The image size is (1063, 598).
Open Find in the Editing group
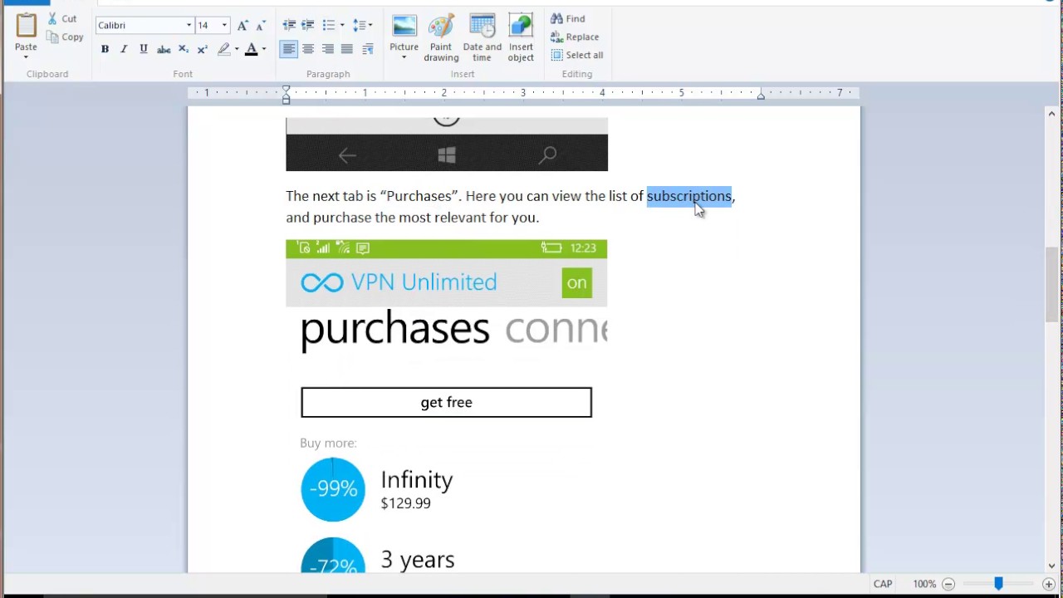(568, 18)
